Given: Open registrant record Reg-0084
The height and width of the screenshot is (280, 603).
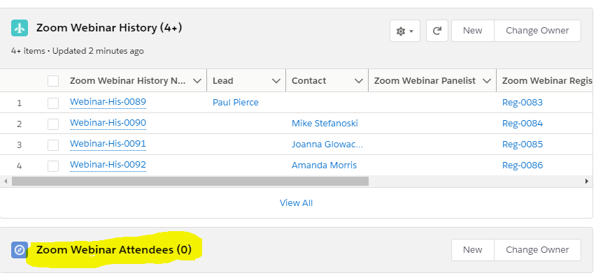Looking at the screenshot, I should pyautogui.click(x=522, y=124).
